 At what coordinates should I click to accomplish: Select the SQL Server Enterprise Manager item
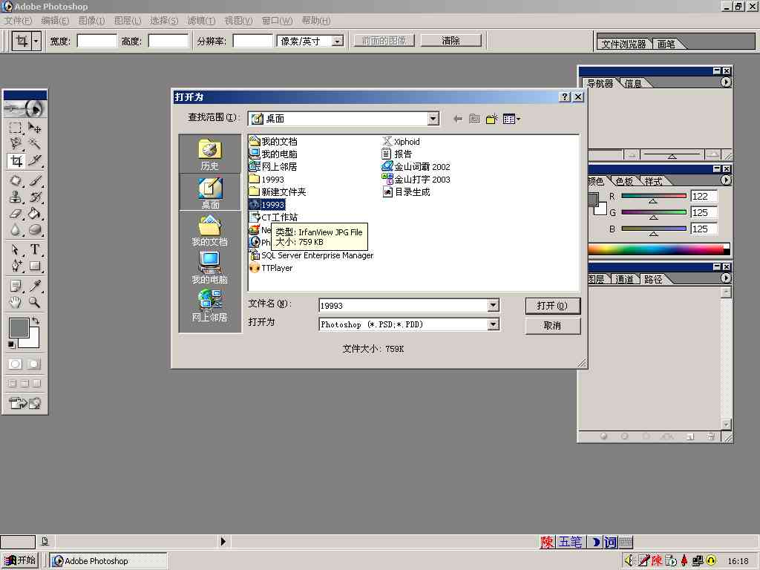tap(312, 255)
